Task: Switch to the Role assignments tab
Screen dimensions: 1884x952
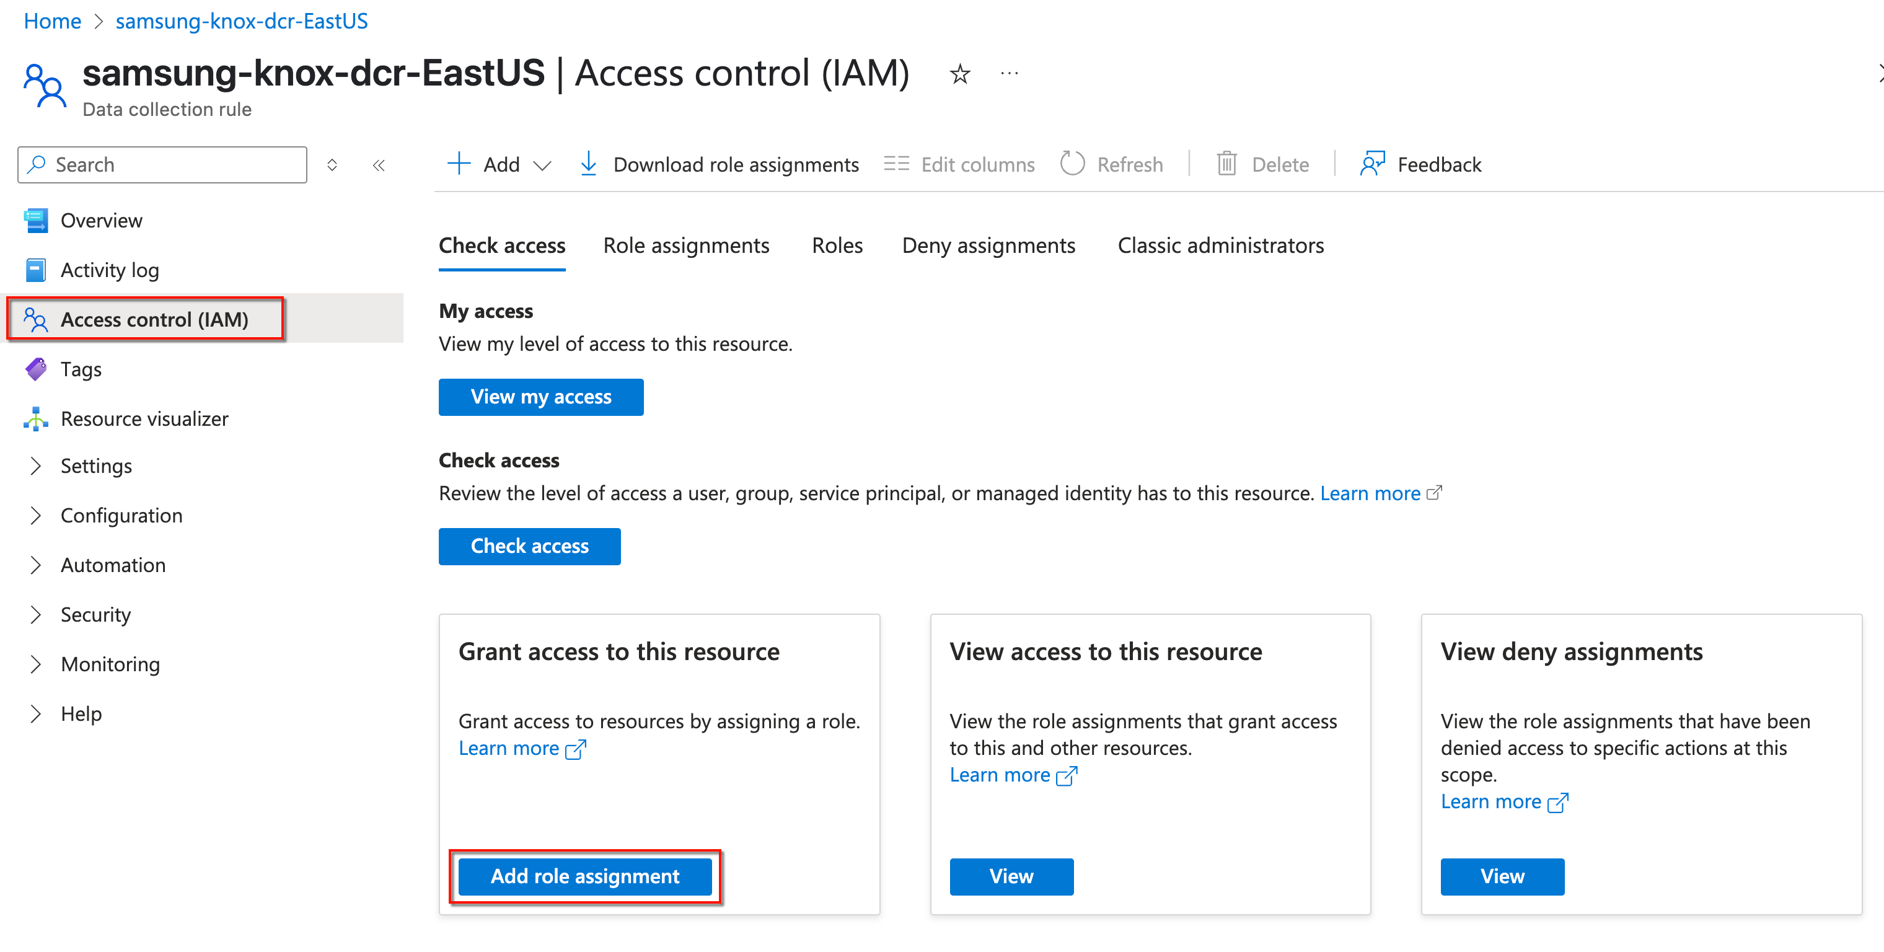Action: coord(686,245)
